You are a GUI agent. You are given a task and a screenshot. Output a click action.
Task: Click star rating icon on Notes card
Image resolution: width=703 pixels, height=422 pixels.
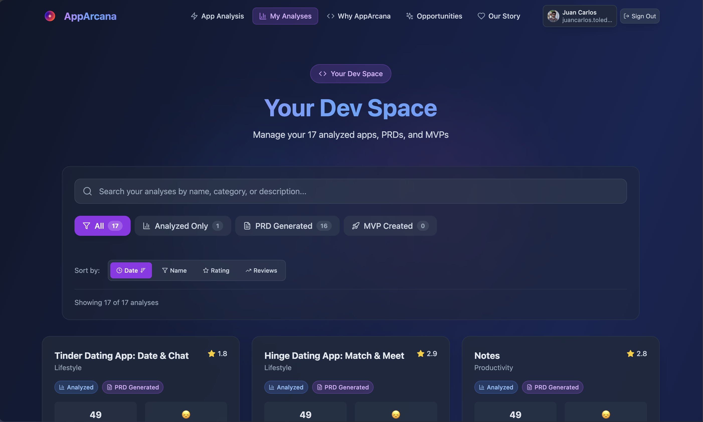point(631,354)
